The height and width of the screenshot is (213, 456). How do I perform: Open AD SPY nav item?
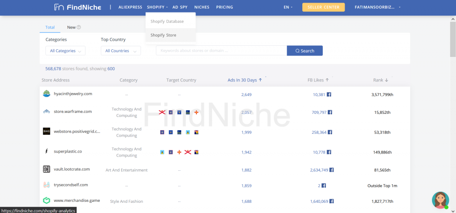coord(180,7)
